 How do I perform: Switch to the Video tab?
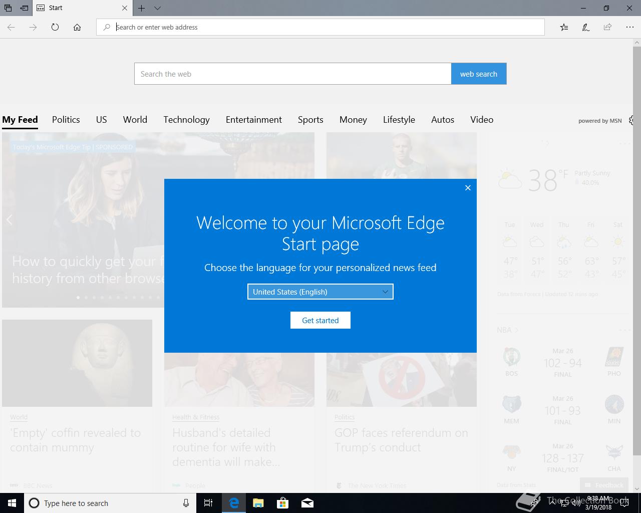tap(482, 119)
